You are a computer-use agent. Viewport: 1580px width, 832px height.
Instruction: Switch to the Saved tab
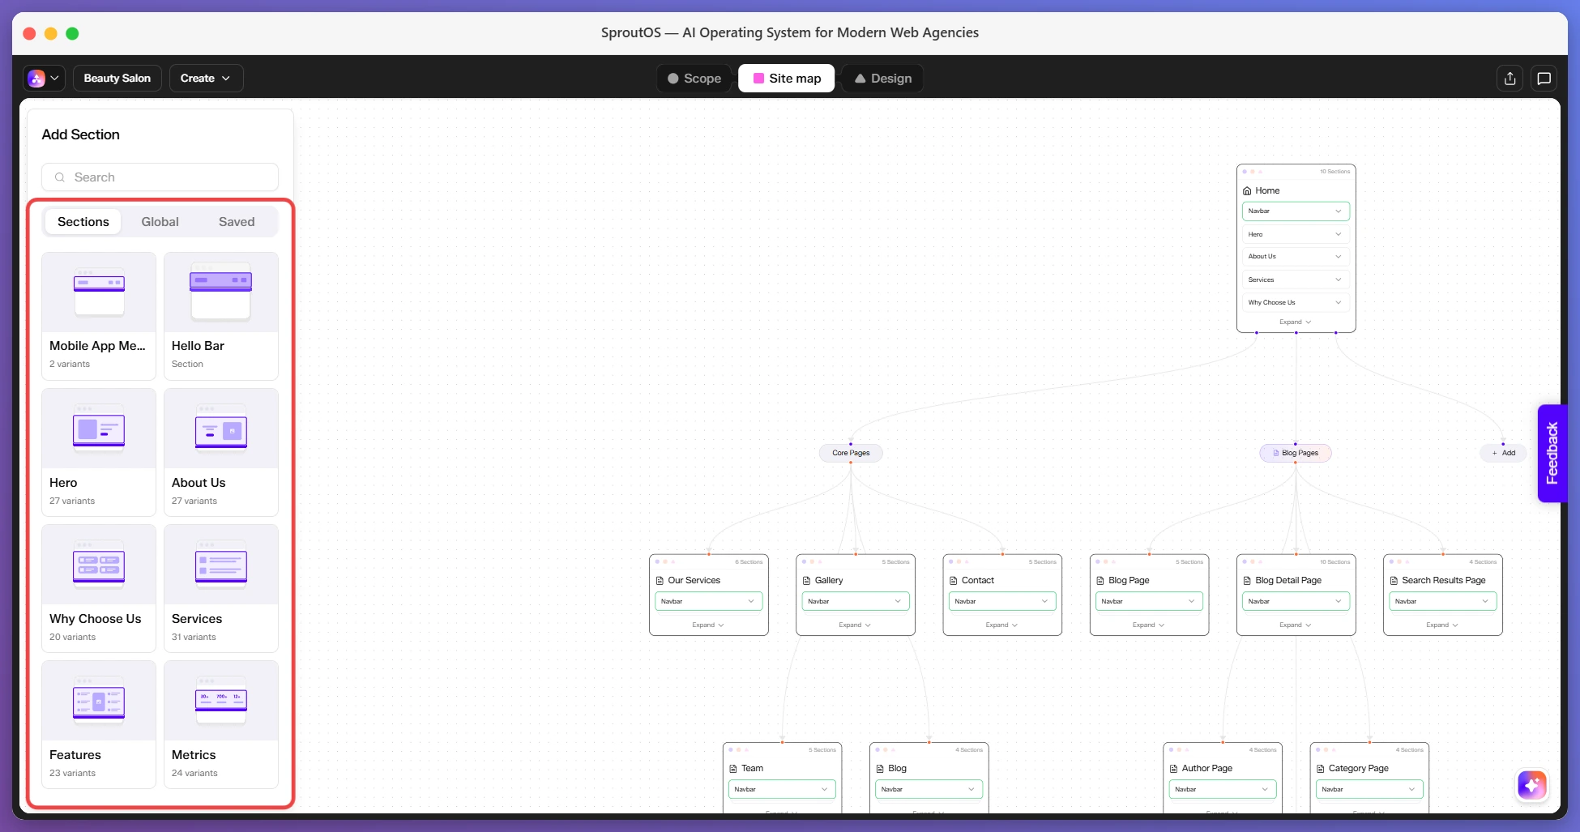pyautogui.click(x=237, y=222)
